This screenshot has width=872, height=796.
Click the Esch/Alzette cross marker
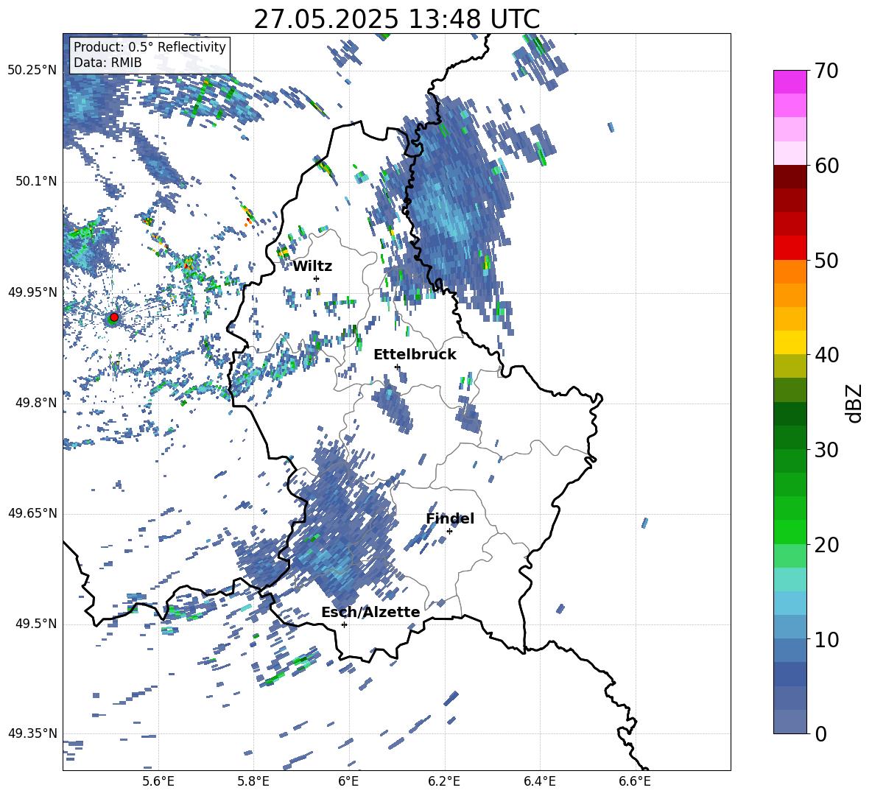[344, 624]
